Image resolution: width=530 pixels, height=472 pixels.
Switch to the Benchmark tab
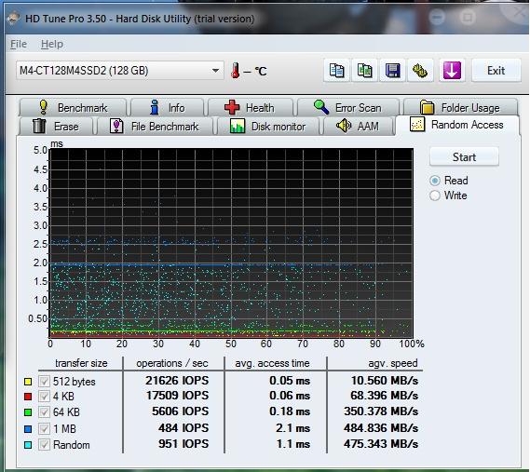tap(73, 108)
